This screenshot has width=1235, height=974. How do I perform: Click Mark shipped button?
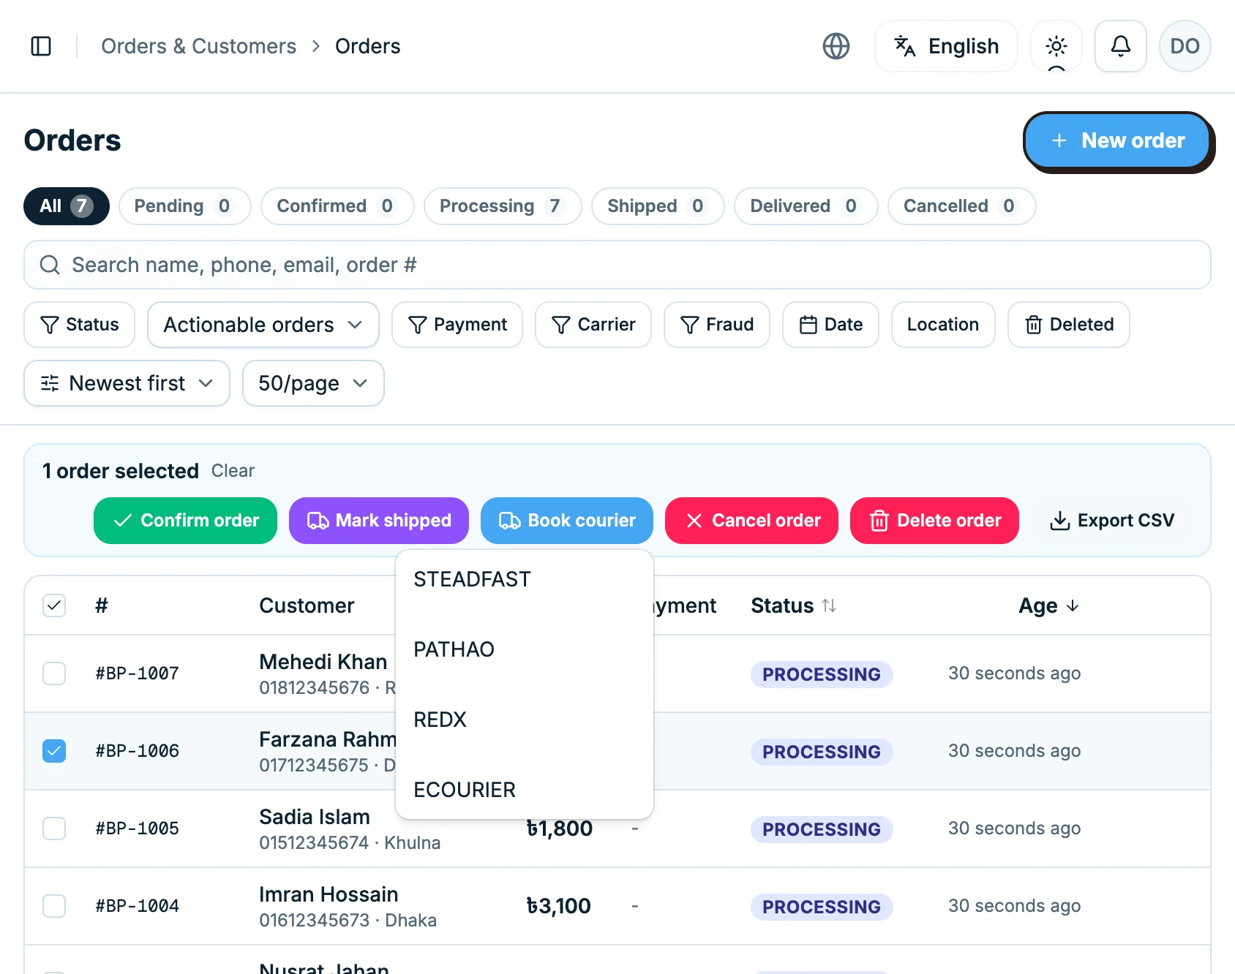tap(379, 521)
